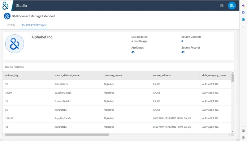This screenshot has width=247, height=141.
Task: Select unique_key cell 55
Action: 6,110
